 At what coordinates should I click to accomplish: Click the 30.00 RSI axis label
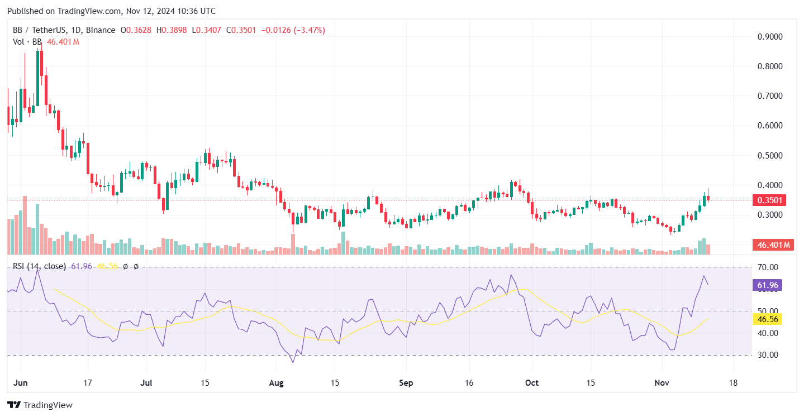[x=768, y=355]
